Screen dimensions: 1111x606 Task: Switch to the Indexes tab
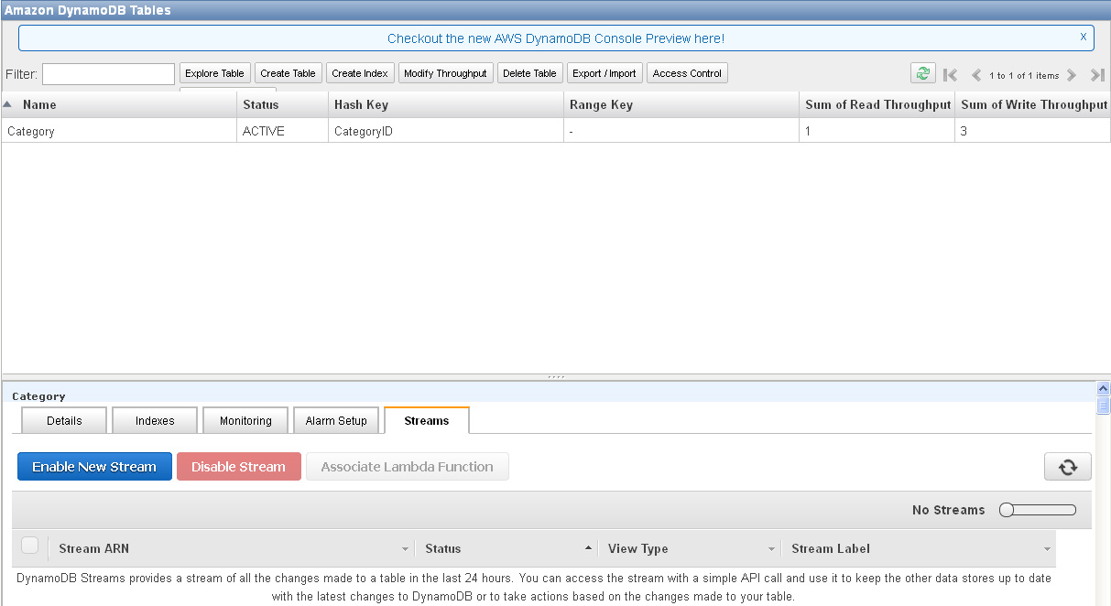coord(155,420)
